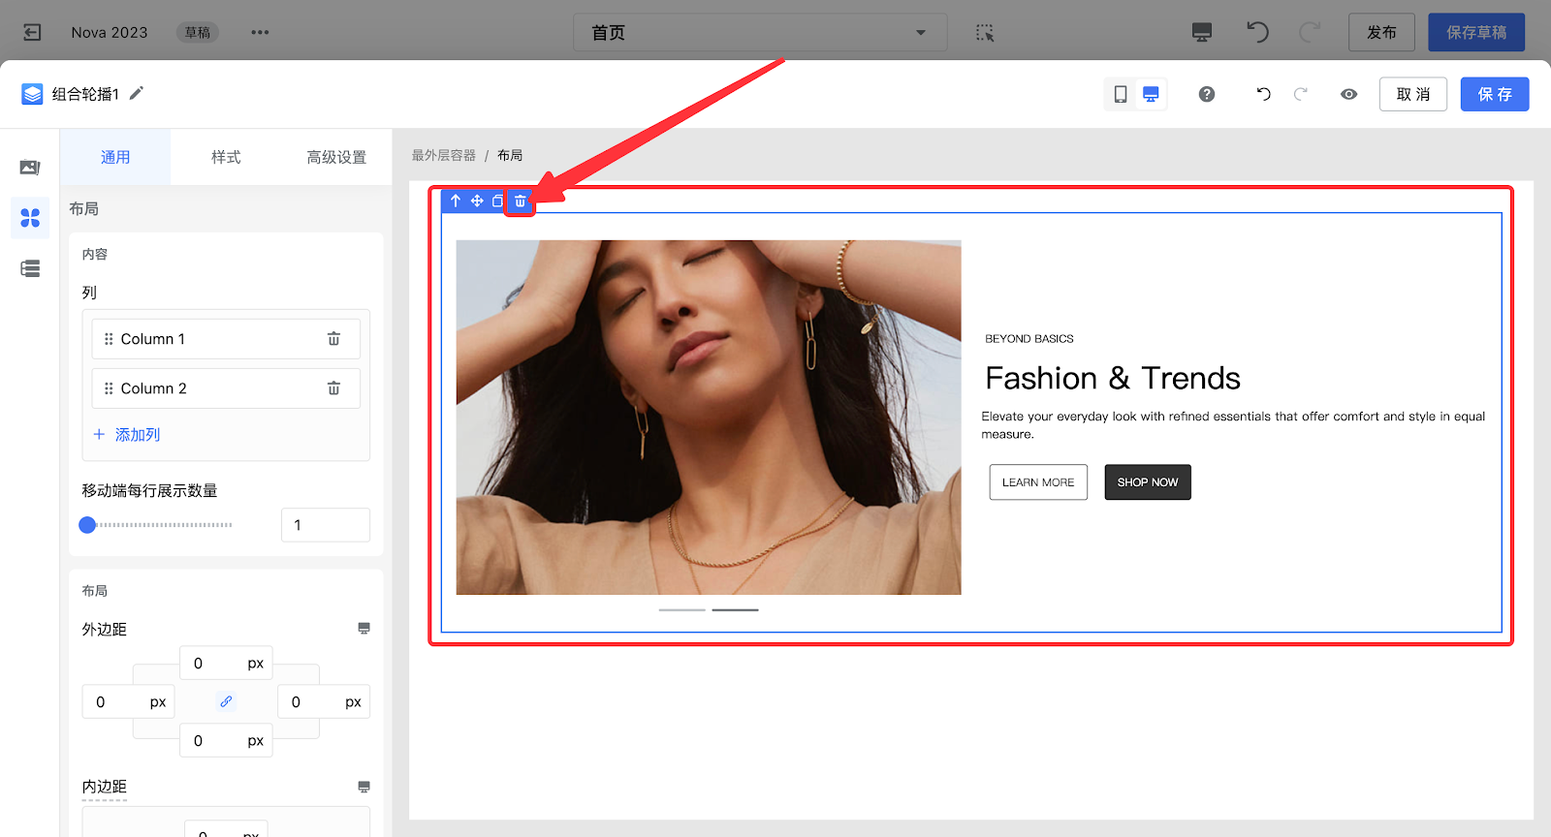Screen dimensions: 1551x837
Task: Click the pencil icon to rename 组合轮播1
Action: pyautogui.click(x=137, y=93)
